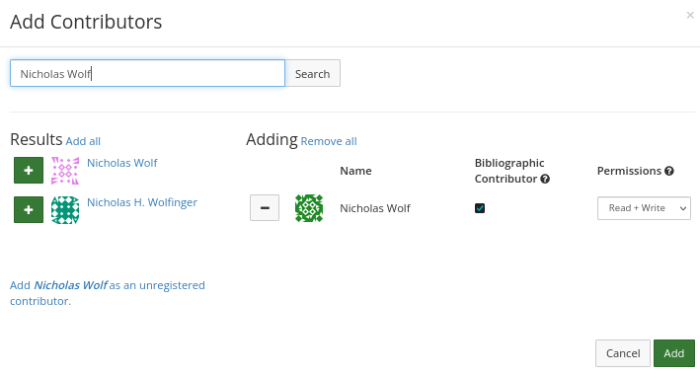This screenshot has height=376, width=700.
Task: Click the Bibliographic Contributor column header
Action: click(x=509, y=171)
